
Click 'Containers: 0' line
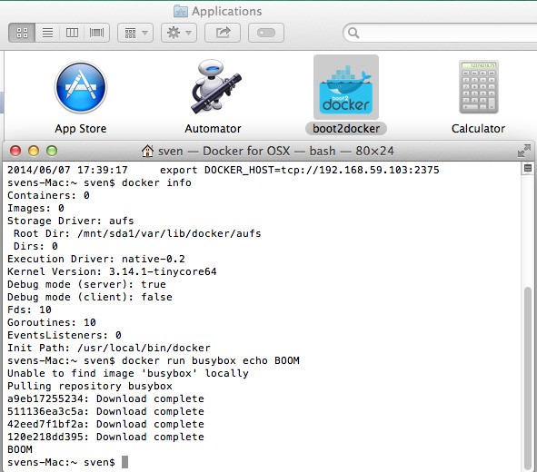coord(49,195)
